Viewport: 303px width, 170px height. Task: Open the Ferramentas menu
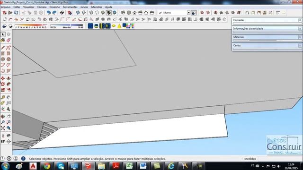pos(70,7)
